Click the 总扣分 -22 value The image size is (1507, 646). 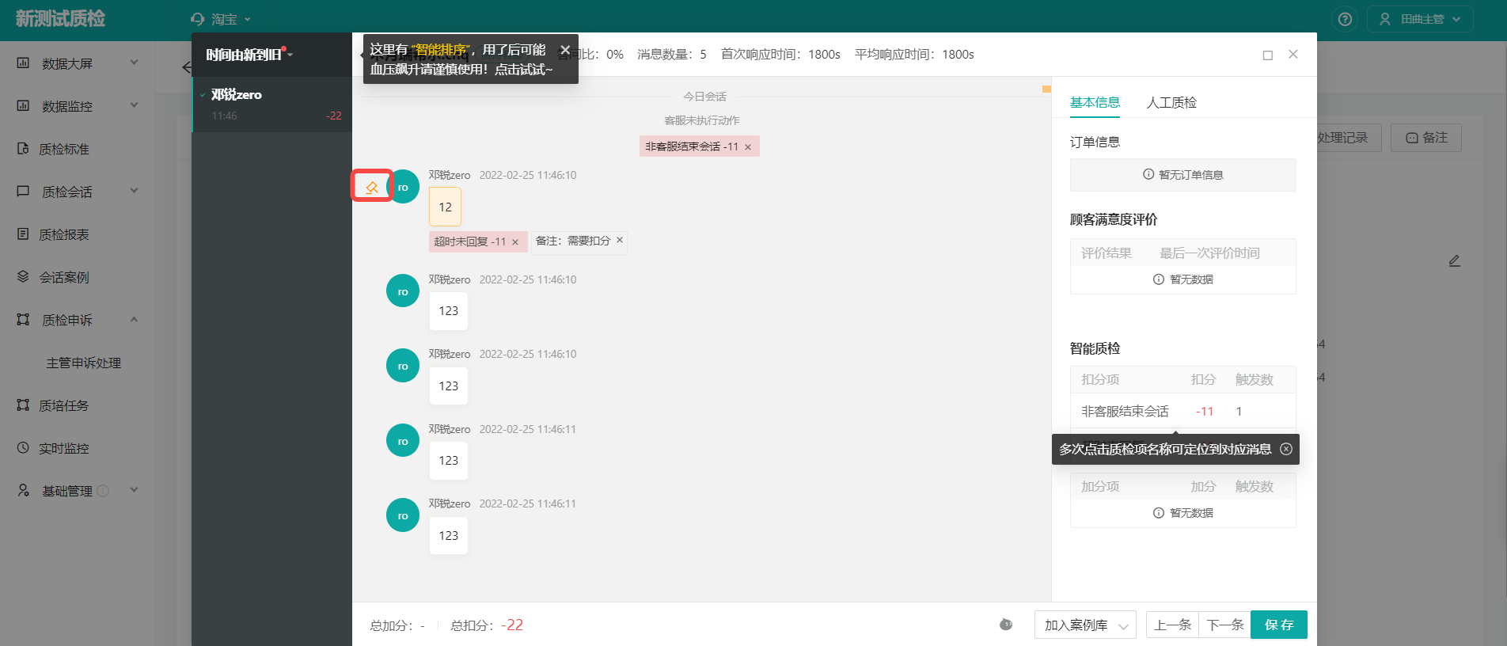tap(512, 625)
